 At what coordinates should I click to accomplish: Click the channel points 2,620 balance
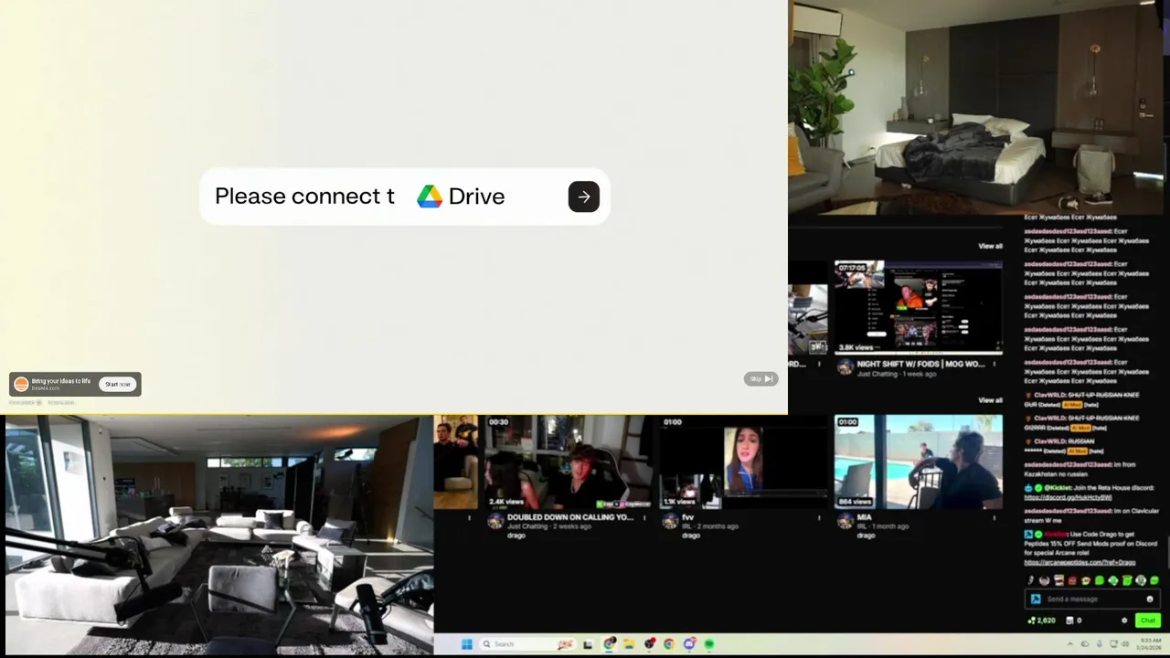(1041, 621)
